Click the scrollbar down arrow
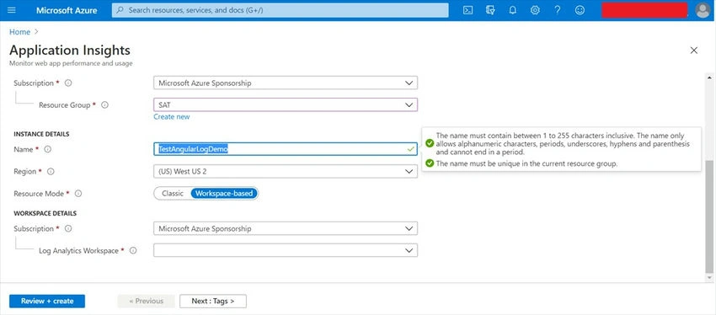716x315 pixels. pyautogui.click(x=709, y=277)
